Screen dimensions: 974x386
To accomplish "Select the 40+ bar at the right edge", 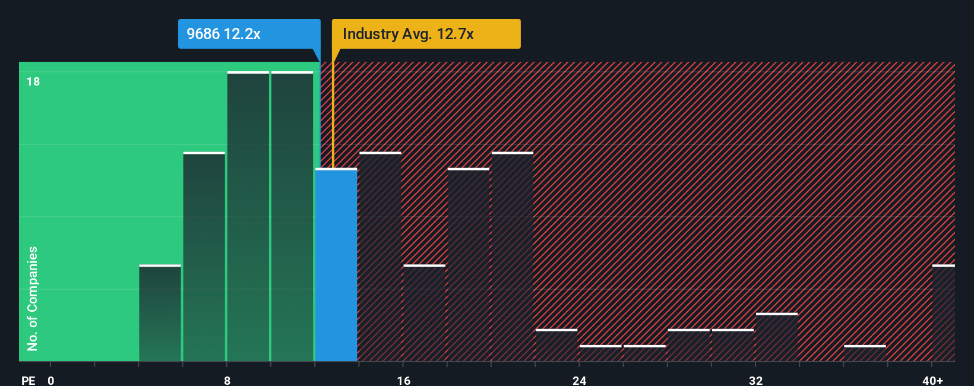I will [x=944, y=313].
